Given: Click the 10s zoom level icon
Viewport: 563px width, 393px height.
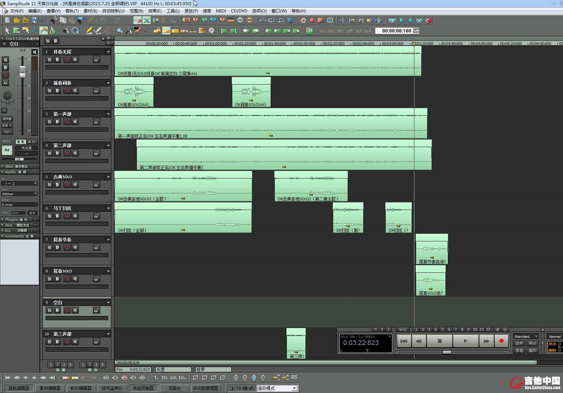Looking at the screenshot, I should 165,378.
